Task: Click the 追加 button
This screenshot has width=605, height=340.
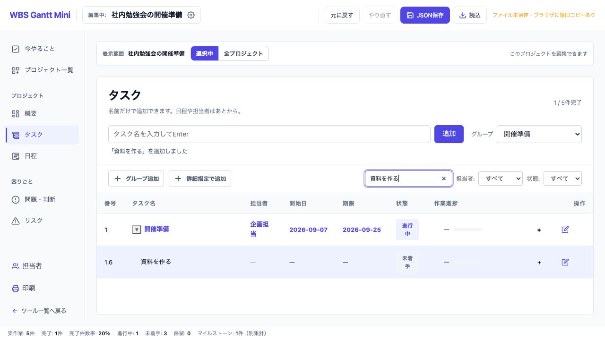Action: 449,134
